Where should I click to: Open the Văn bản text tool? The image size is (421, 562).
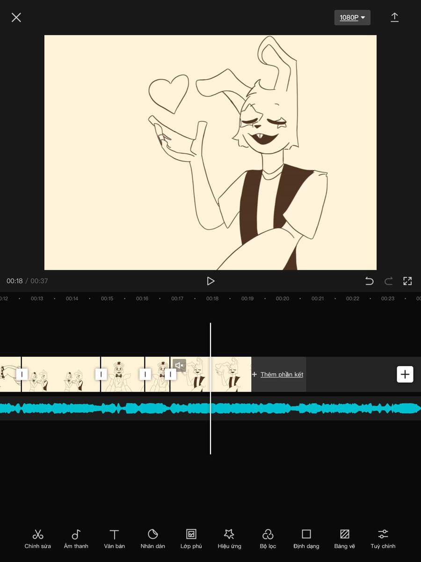coord(114,539)
